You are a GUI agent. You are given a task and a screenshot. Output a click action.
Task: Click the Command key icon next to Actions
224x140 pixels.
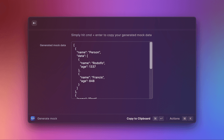(185, 119)
